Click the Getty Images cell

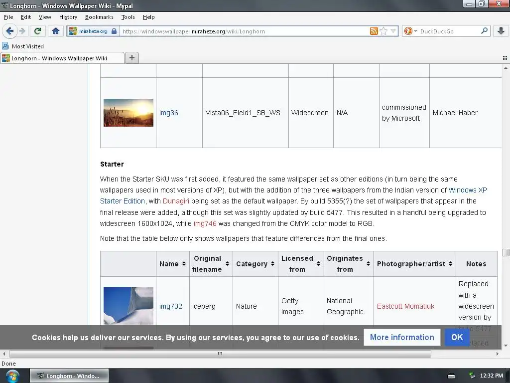tap(301, 306)
